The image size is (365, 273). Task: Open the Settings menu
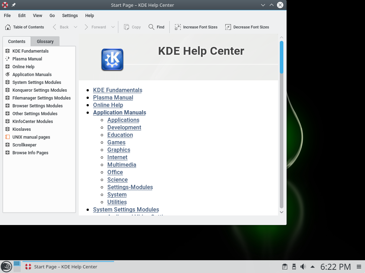pos(70,16)
